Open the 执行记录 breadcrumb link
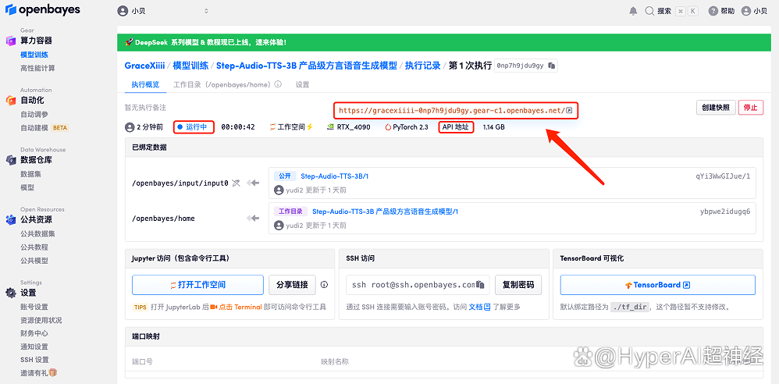 (x=423, y=66)
